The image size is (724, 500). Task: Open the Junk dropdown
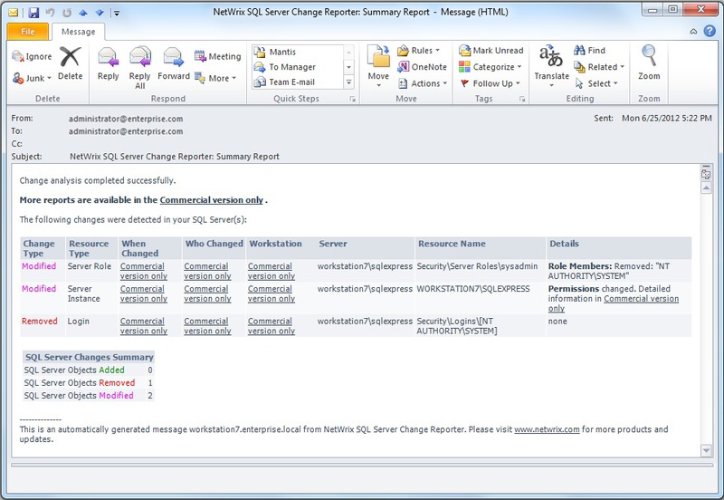coord(32,78)
